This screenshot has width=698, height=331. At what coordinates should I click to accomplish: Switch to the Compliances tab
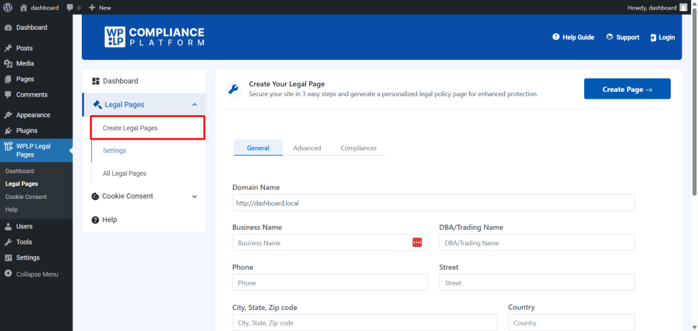pos(359,148)
